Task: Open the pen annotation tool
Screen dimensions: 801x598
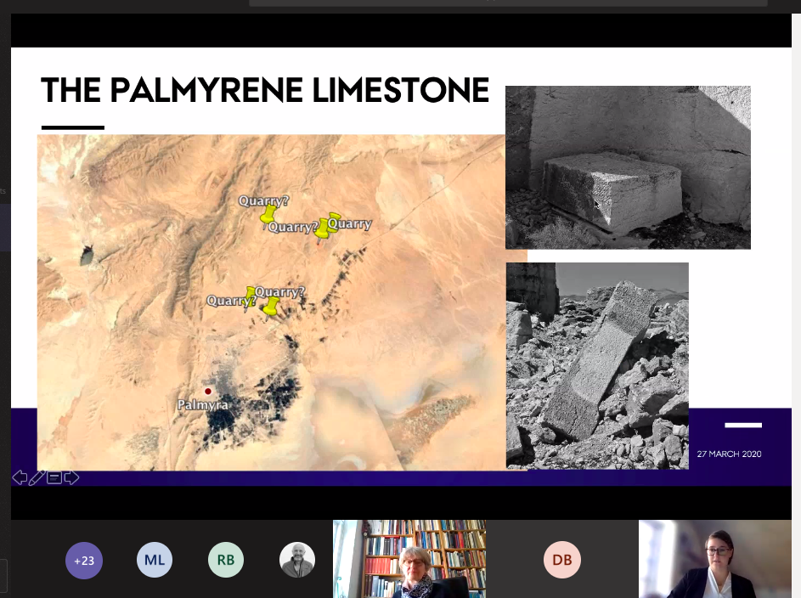Action: (37, 478)
